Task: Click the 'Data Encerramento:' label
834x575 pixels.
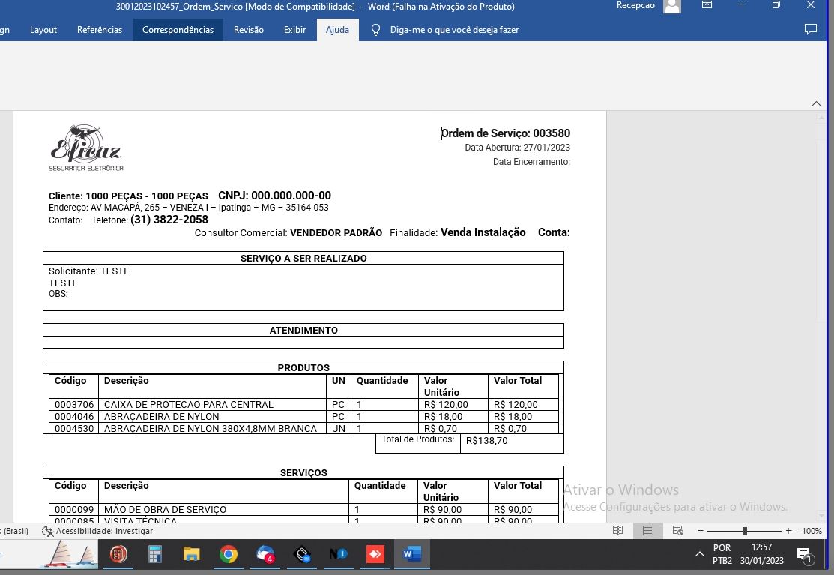Action: (531, 162)
